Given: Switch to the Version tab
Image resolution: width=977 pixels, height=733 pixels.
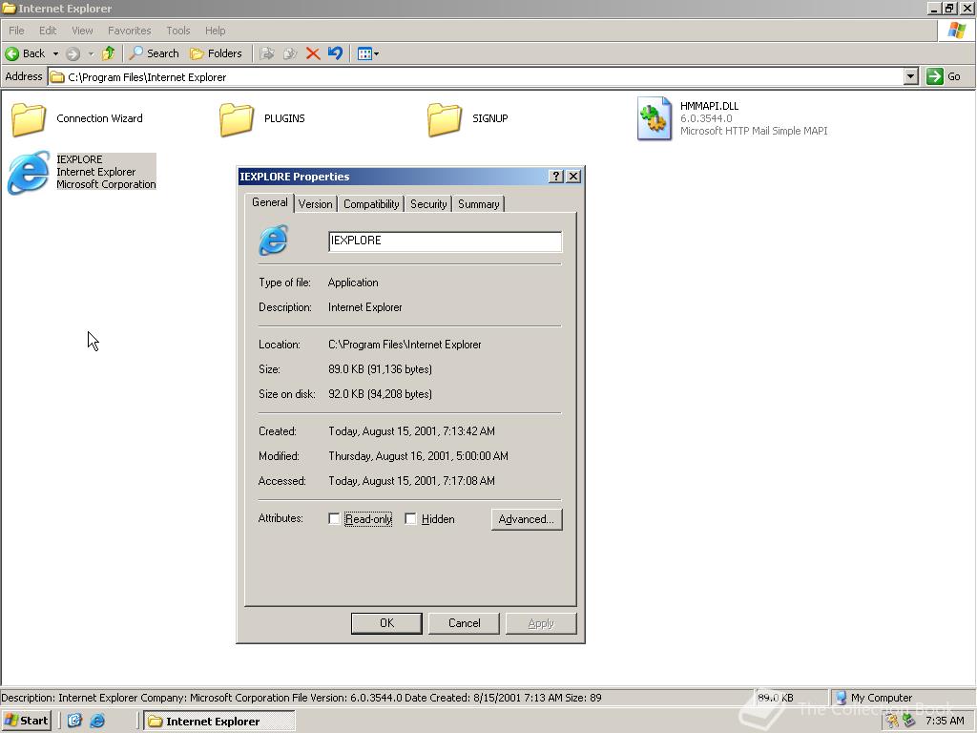Looking at the screenshot, I should point(315,204).
